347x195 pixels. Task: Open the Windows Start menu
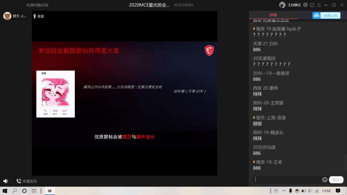coord(5,191)
